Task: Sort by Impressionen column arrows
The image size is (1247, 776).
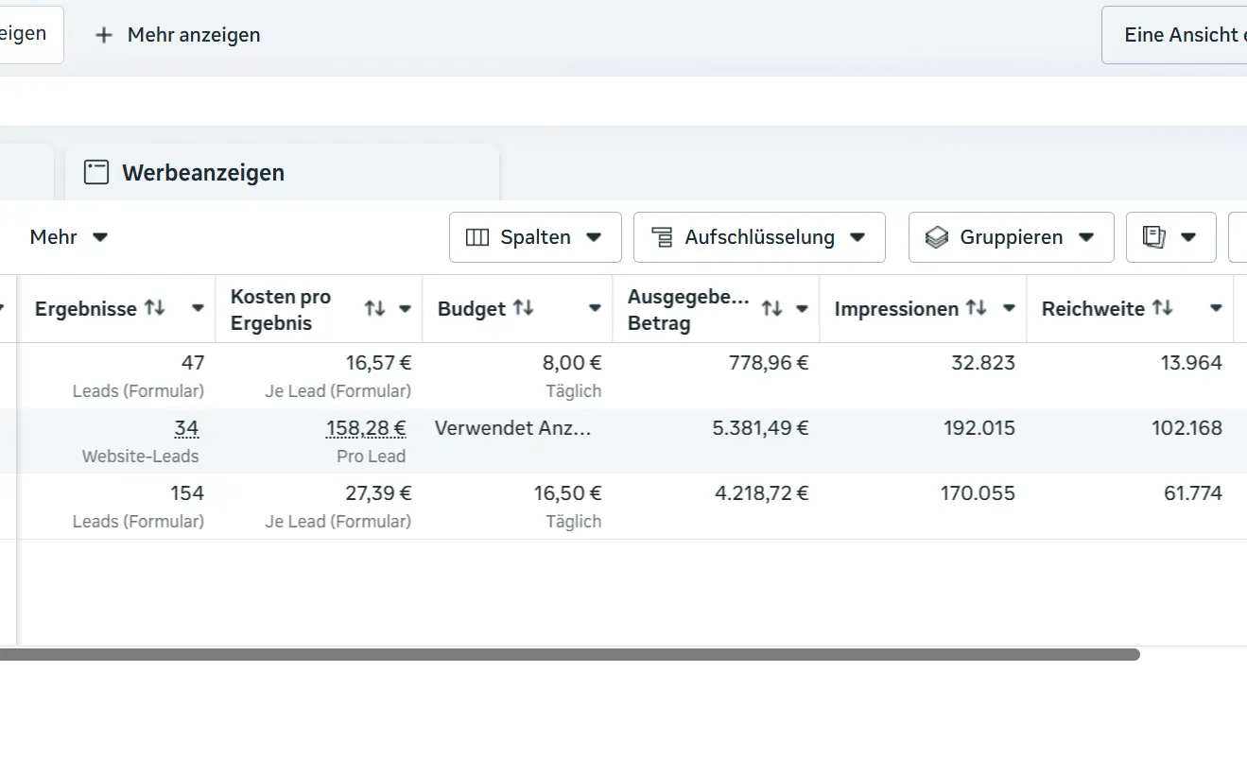Action: coord(977,308)
